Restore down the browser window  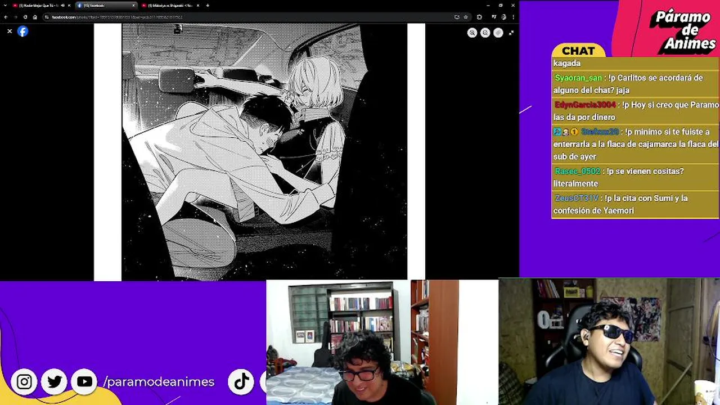[x=501, y=6]
